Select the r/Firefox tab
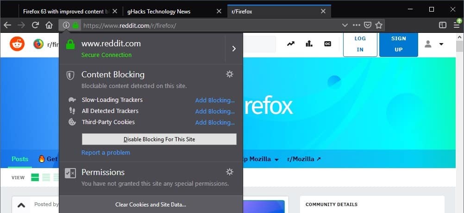Viewport: 464px width, 213px height. [x=279, y=12]
